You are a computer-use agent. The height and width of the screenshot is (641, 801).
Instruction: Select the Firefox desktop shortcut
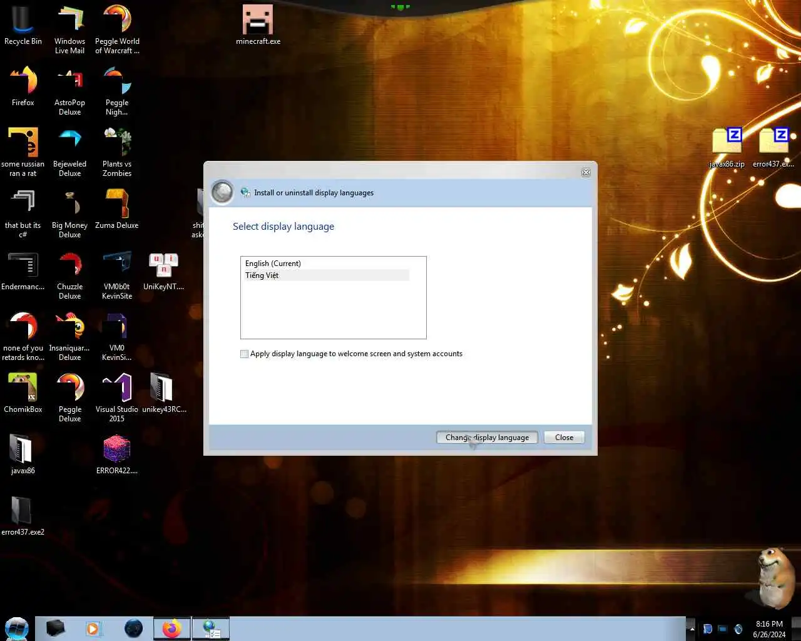pos(23,87)
